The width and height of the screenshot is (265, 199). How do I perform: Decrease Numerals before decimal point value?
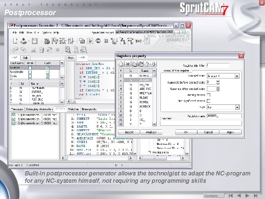tap(218, 83)
